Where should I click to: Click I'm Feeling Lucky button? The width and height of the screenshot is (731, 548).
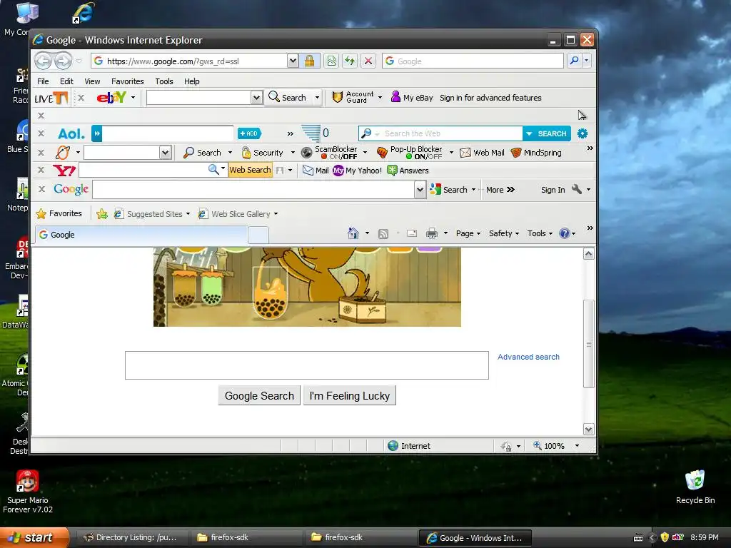pos(350,395)
